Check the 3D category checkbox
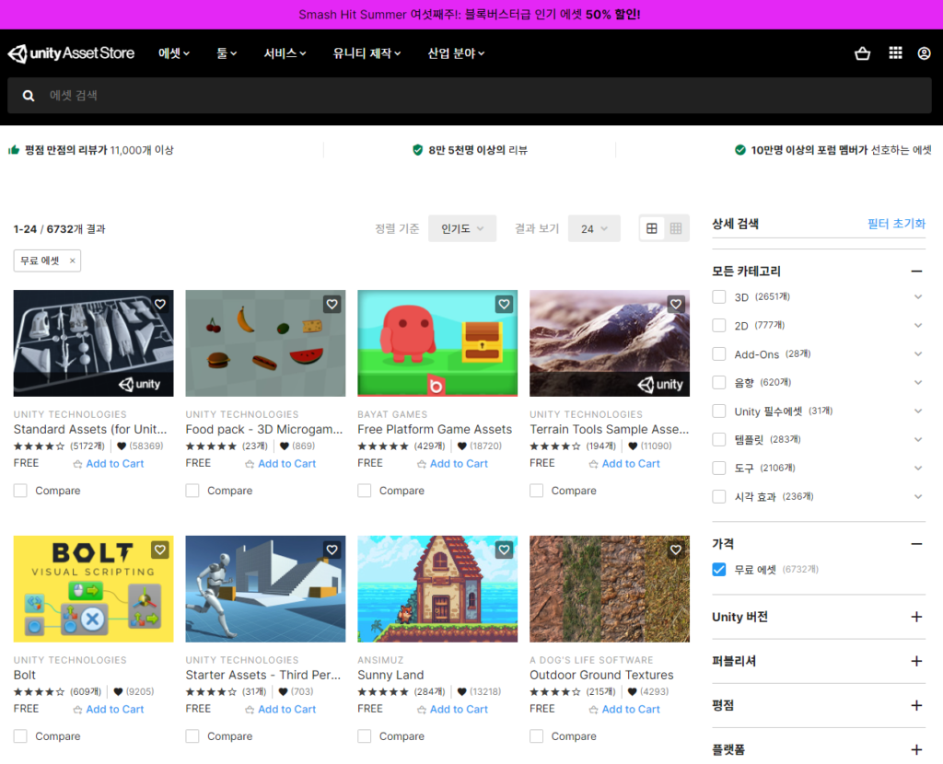 [719, 297]
